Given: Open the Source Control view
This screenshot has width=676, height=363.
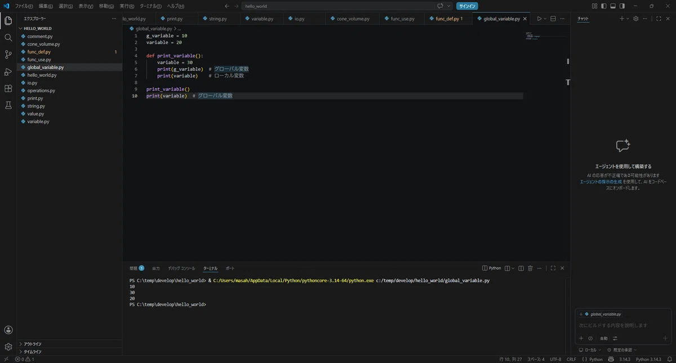Looking at the screenshot, I should click(x=8, y=55).
